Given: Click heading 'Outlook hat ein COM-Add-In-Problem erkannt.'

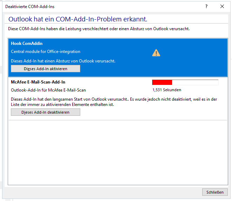Looking at the screenshot, I should [78, 19].
